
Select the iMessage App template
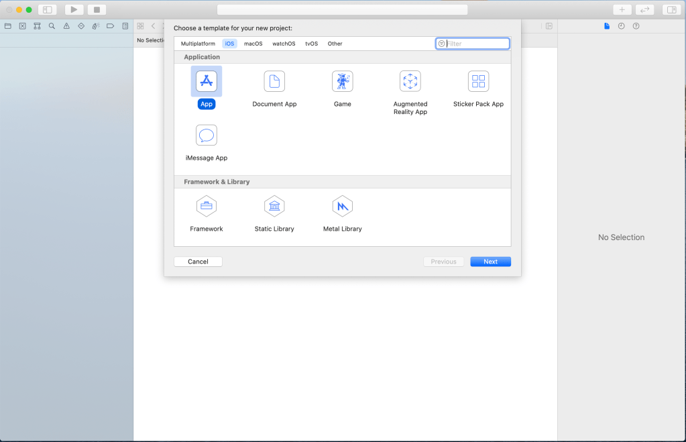(207, 135)
